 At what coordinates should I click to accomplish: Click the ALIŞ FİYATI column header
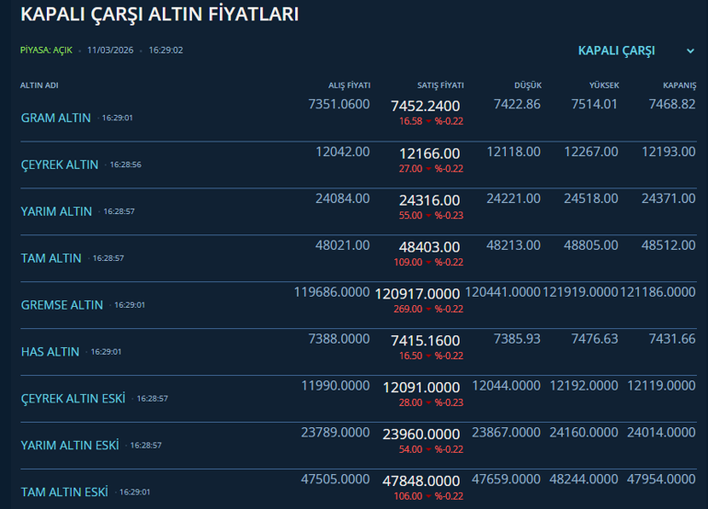(349, 85)
